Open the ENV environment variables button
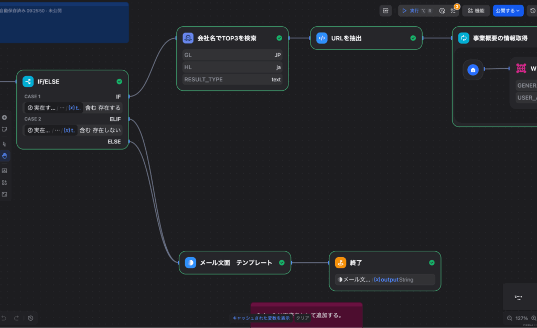537x328 pixels. point(386,10)
